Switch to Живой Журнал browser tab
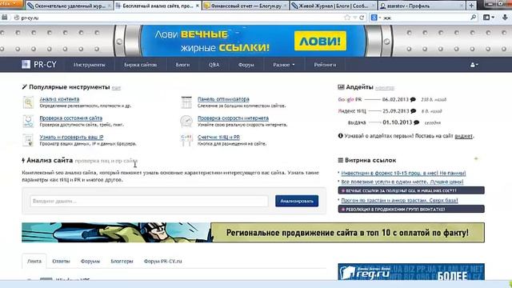The image size is (512, 288). (x=333, y=6)
